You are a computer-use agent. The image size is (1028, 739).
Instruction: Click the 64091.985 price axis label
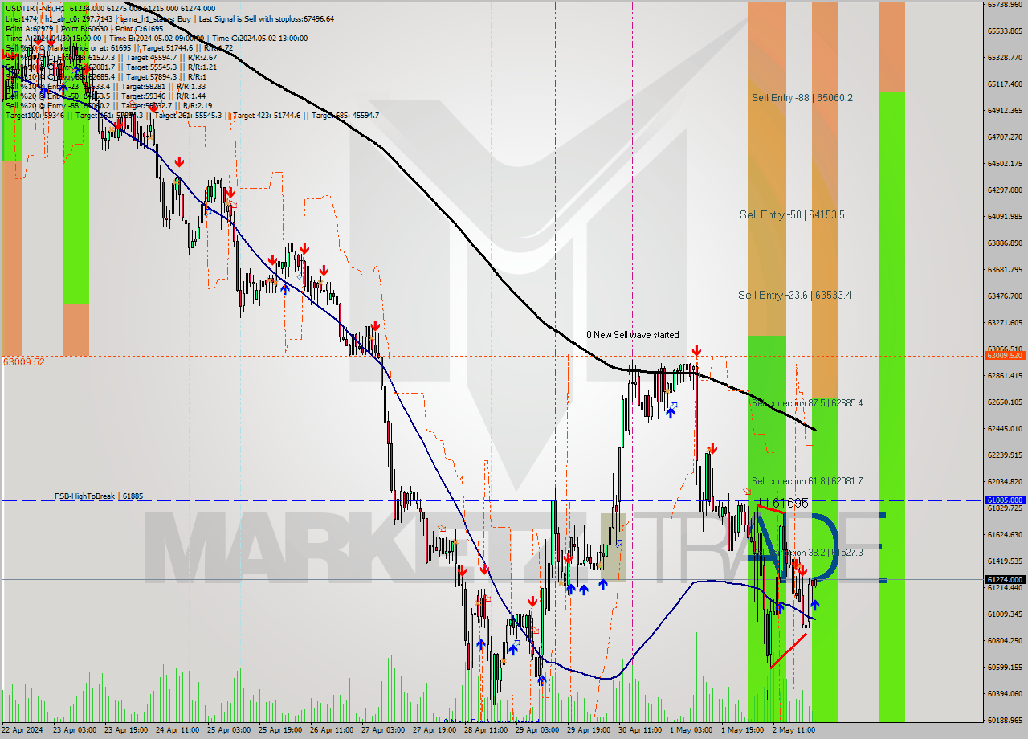pyautogui.click(x=1004, y=216)
